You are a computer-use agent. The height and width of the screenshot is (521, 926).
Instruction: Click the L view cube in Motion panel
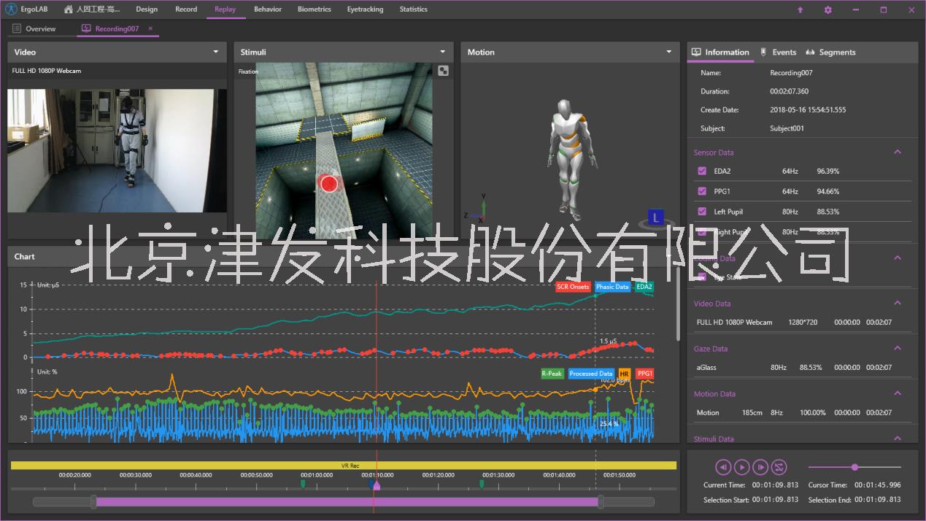(x=656, y=217)
